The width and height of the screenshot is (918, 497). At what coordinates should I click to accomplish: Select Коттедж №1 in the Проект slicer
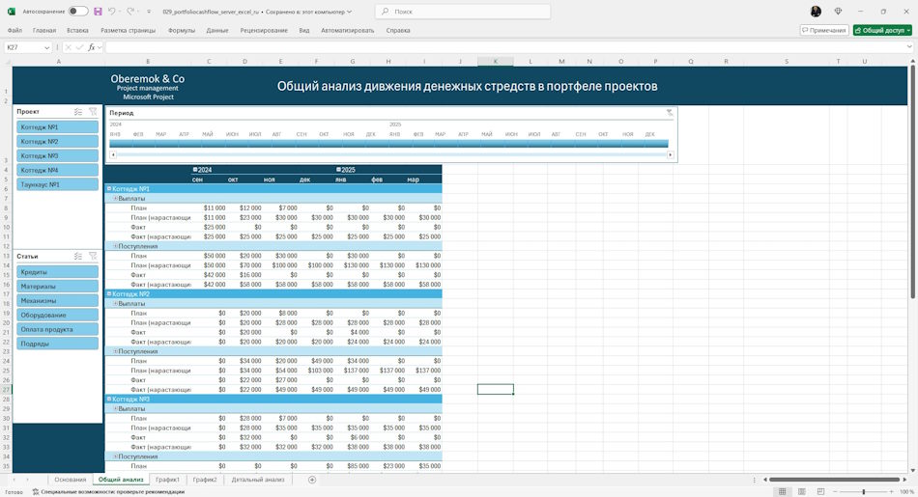57,126
